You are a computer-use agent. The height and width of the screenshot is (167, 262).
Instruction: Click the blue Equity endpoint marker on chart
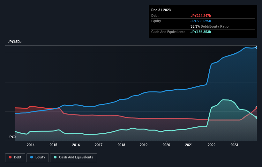256,47
